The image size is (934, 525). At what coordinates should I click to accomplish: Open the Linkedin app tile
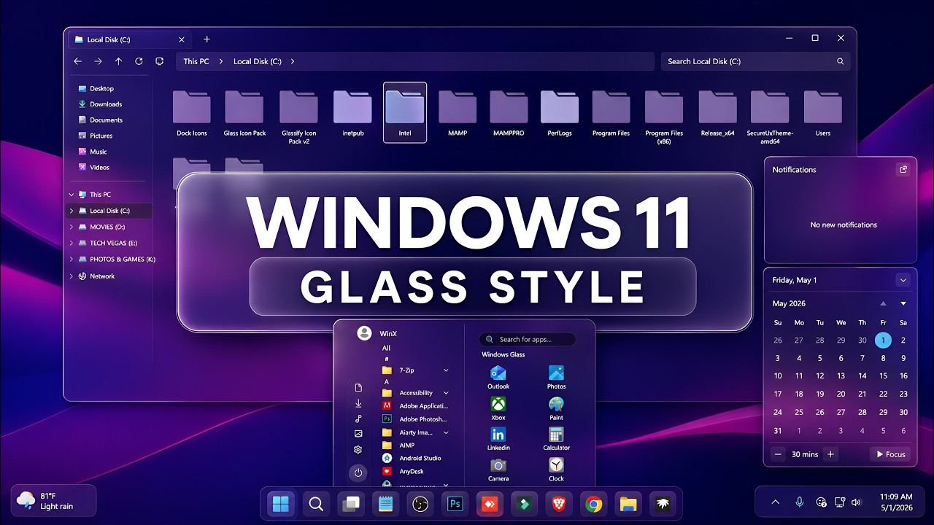pyautogui.click(x=498, y=438)
